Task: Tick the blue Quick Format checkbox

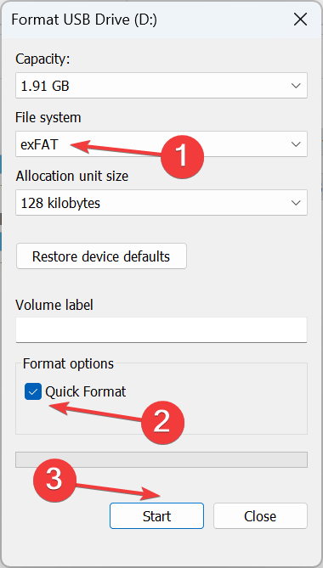Action: [33, 392]
